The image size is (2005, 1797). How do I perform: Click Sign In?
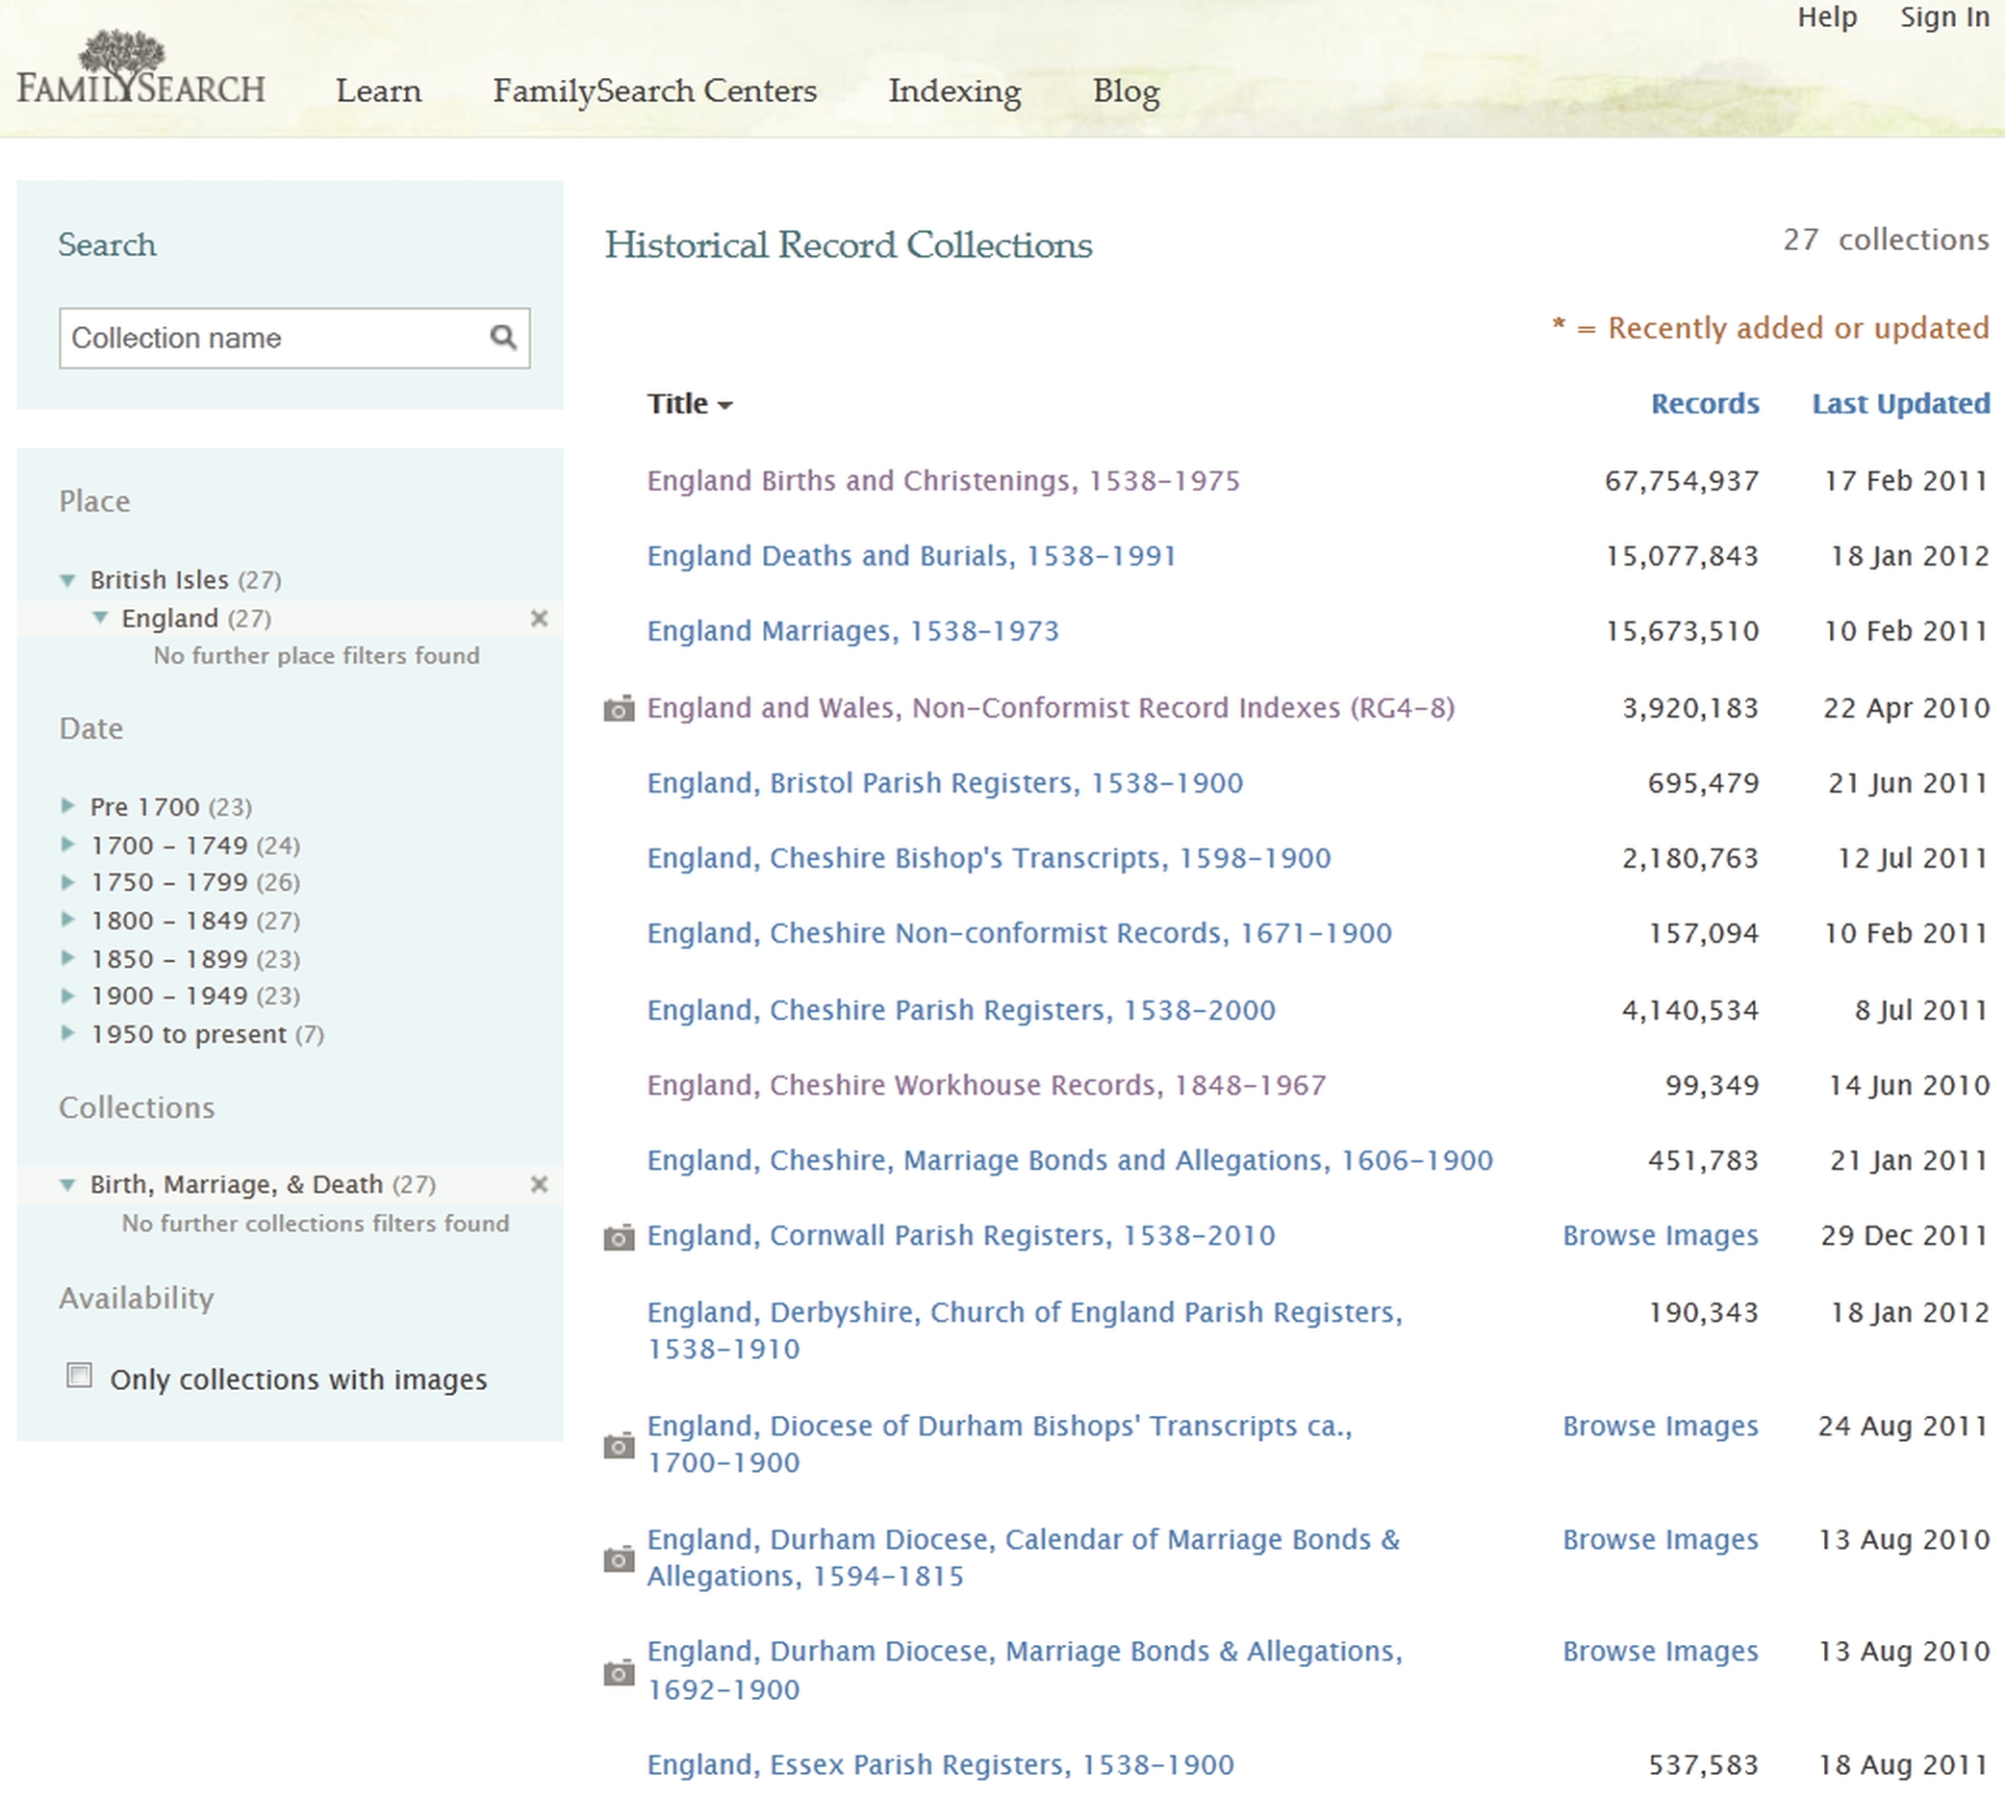1943,17
